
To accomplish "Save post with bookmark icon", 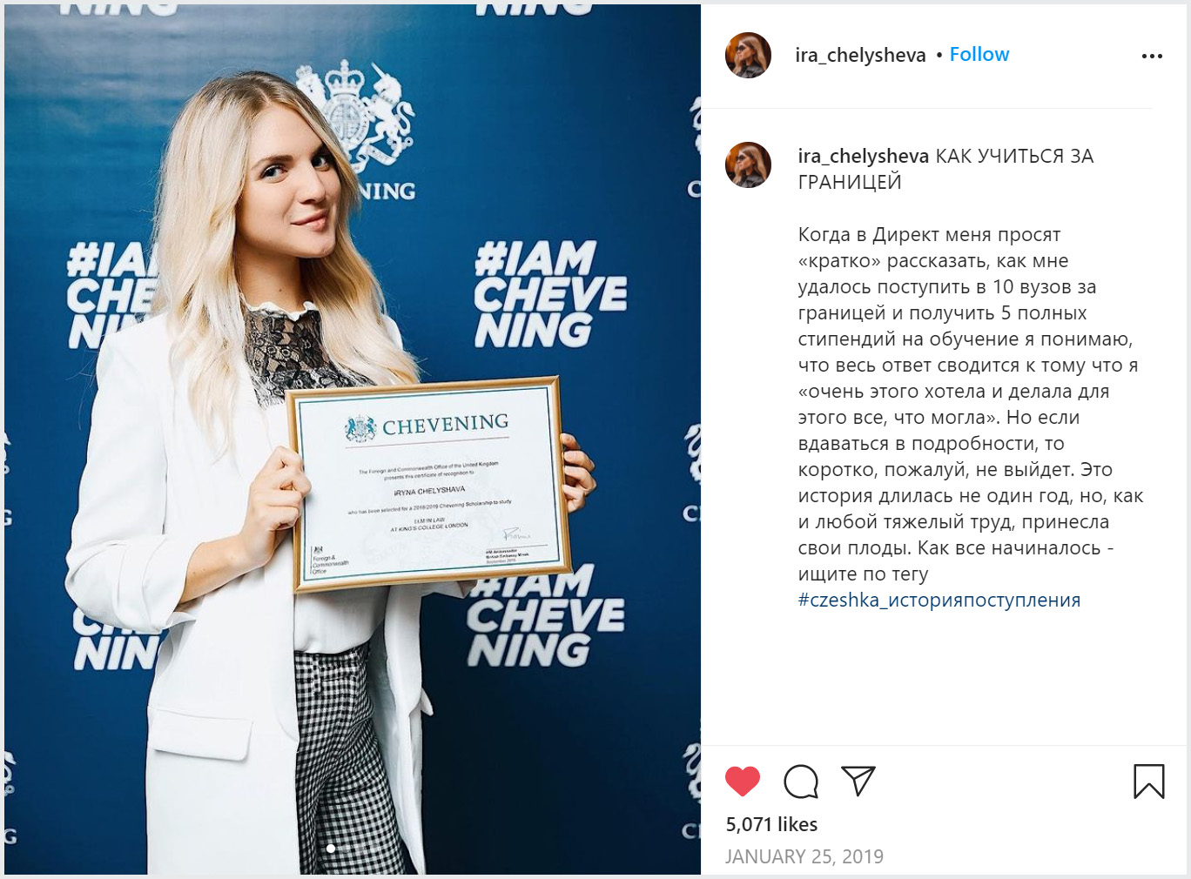I will point(1149,781).
